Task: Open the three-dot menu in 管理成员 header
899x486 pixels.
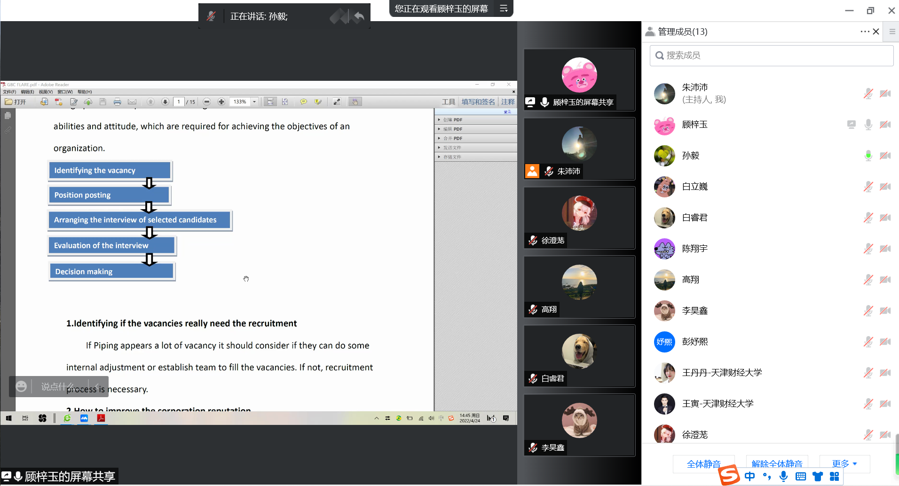Action: tap(864, 31)
